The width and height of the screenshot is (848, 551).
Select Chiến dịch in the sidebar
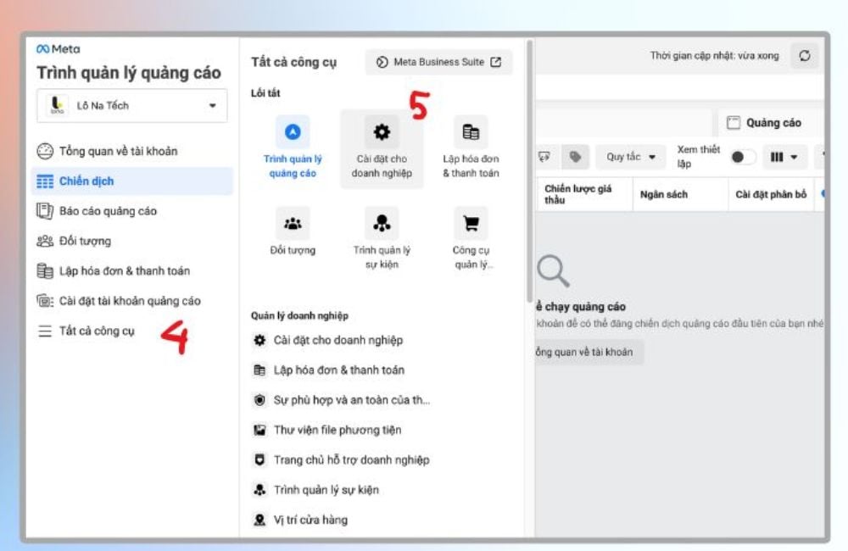tap(132, 181)
